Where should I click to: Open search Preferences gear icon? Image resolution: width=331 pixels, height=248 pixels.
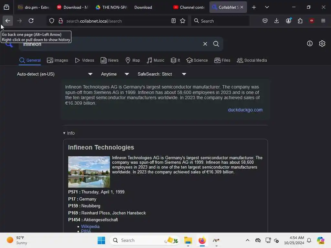(x=322, y=44)
